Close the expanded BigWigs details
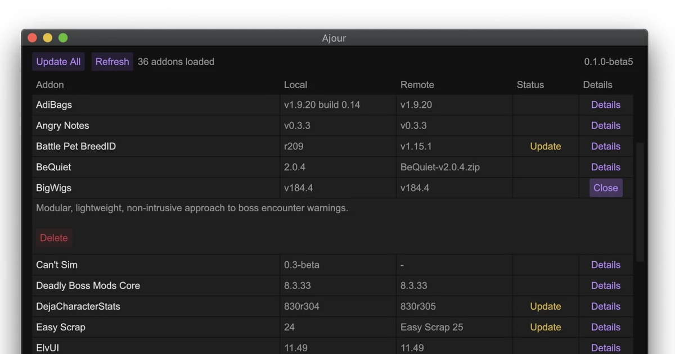This screenshot has height=354, width=675. 606,188
